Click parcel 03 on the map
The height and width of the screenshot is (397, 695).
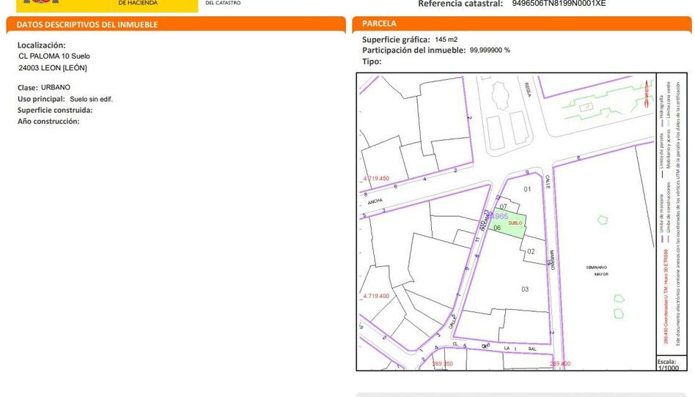click(x=525, y=289)
